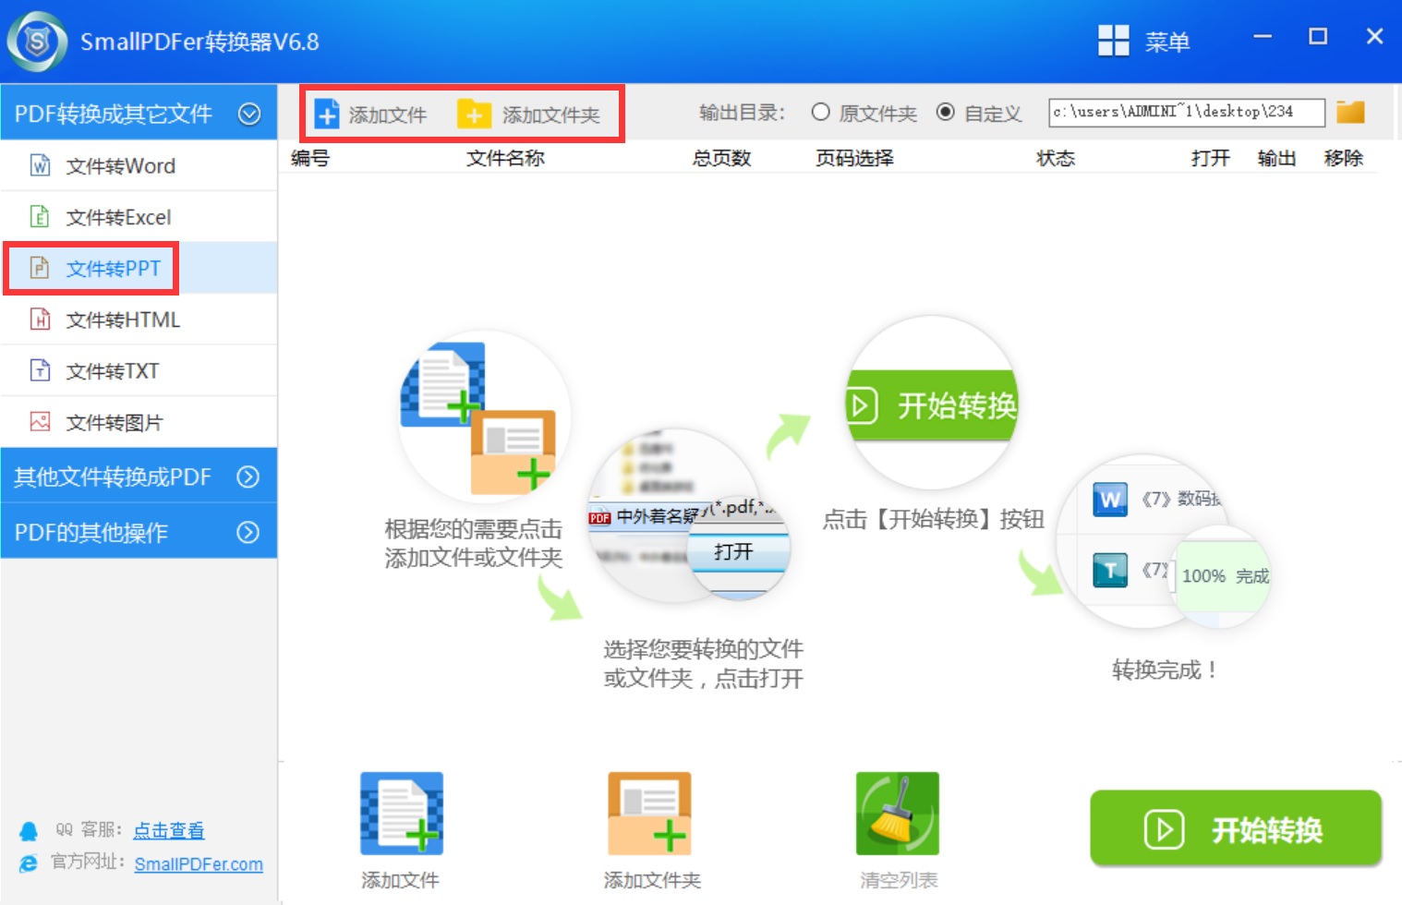1402x905 pixels.
Task: Open SmallPDFer.com website link
Action: click(x=199, y=864)
